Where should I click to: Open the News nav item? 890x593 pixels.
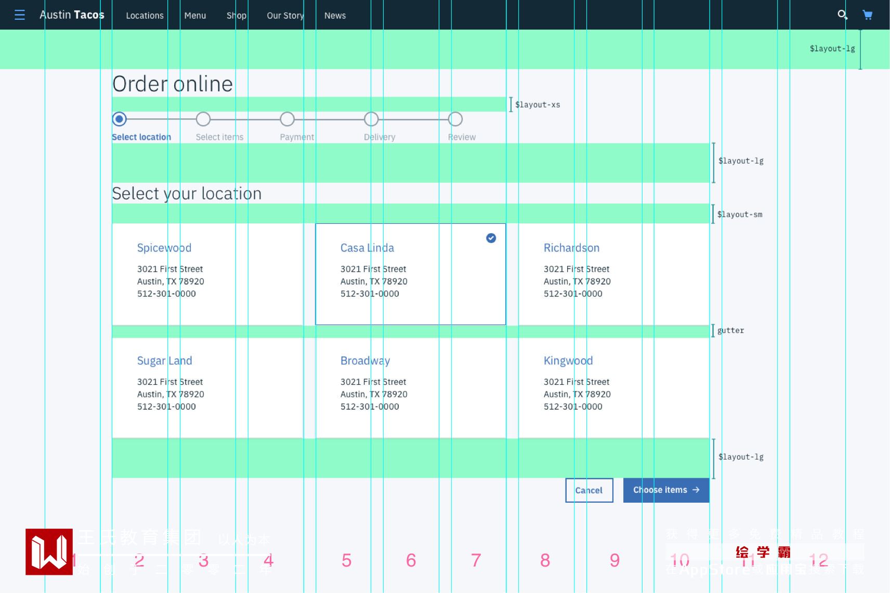click(x=335, y=16)
